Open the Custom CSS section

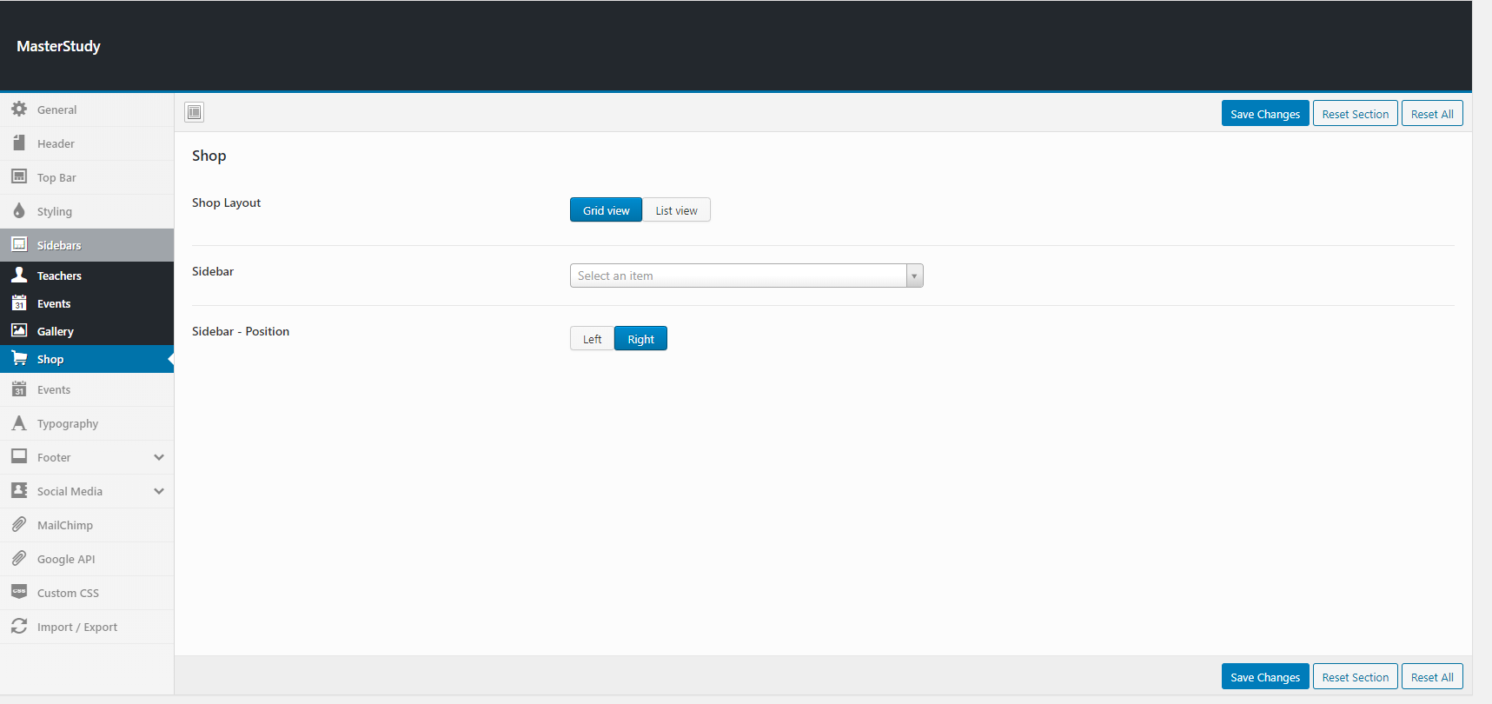[x=68, y=593]
